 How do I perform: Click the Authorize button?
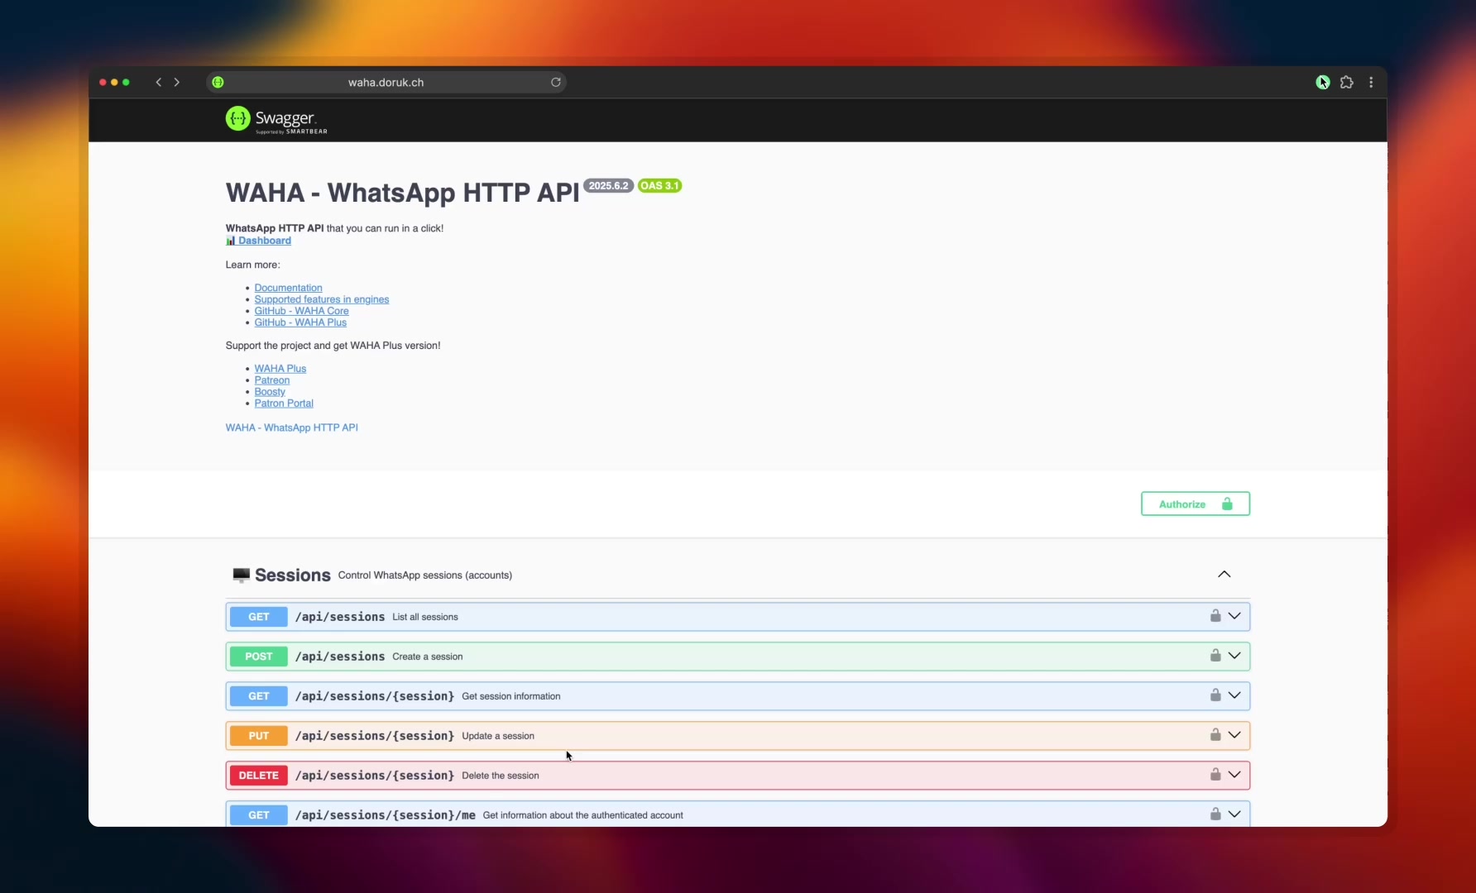tap(1196, 504)
